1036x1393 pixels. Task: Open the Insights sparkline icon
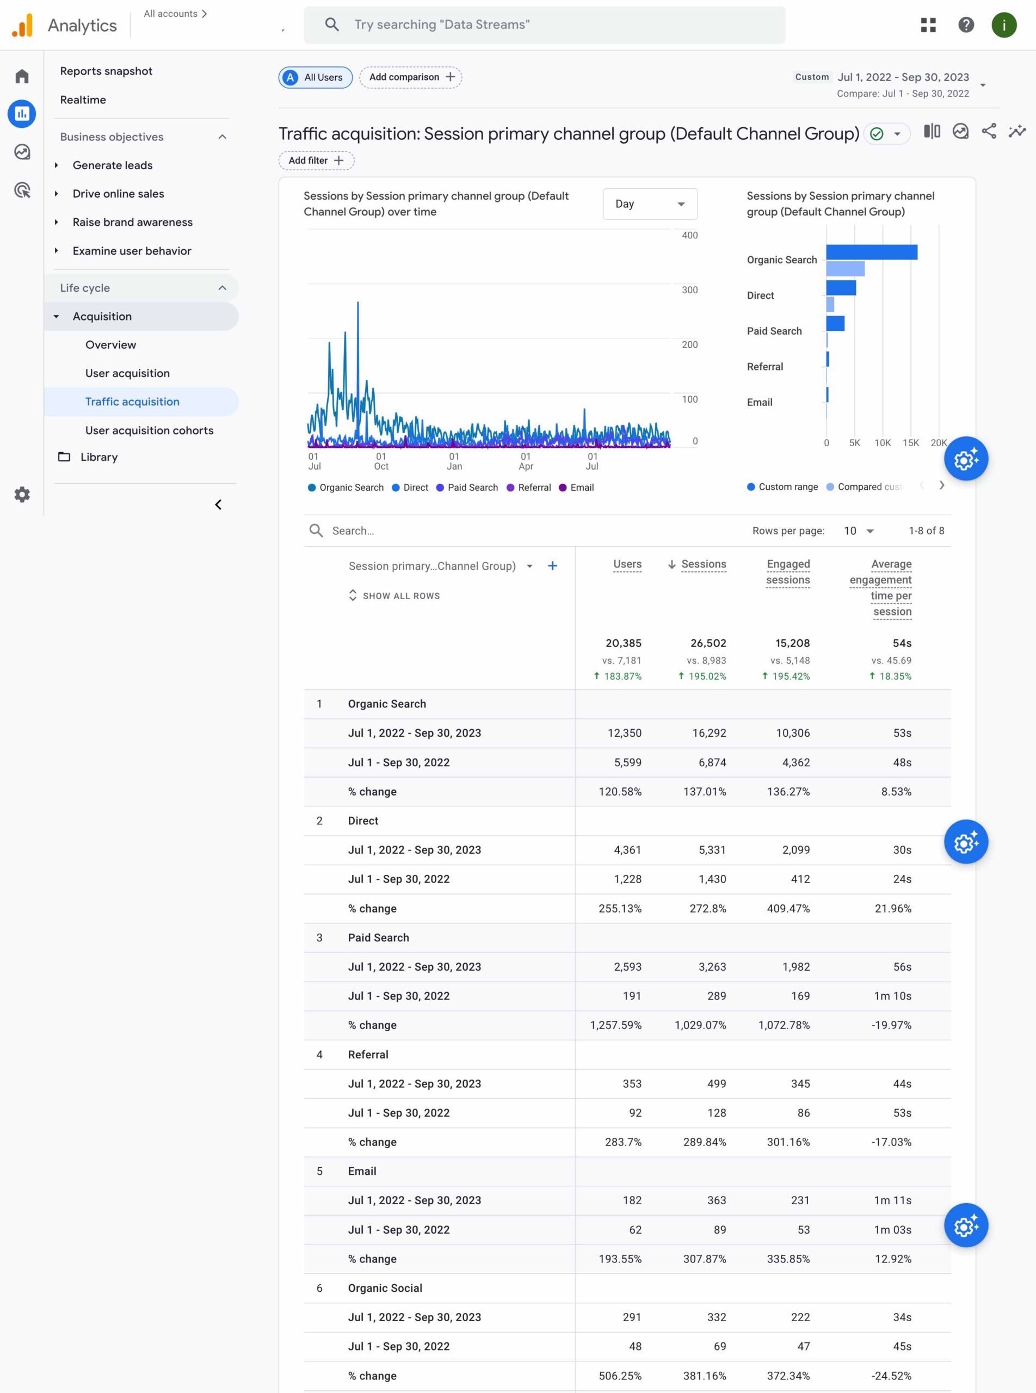(x=1016, y=132)
